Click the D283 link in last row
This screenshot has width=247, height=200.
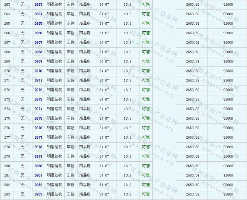(38, 194)
